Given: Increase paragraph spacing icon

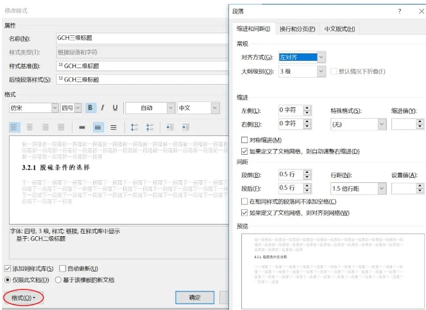Looking at the screenshot, I should tap(134, 127).
